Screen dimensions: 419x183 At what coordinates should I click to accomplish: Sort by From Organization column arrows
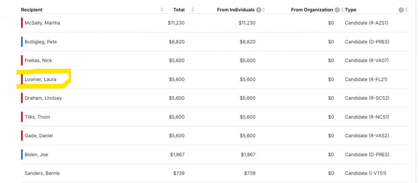[x=342, y=10]
